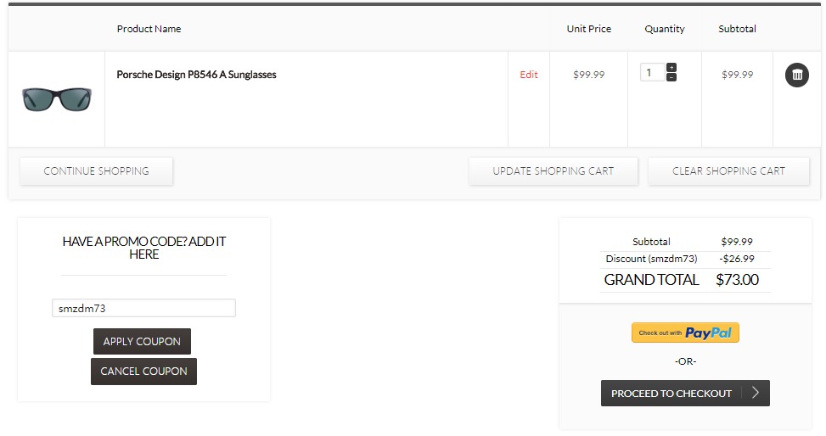Click the Quantity column header

tap(665, 30)
